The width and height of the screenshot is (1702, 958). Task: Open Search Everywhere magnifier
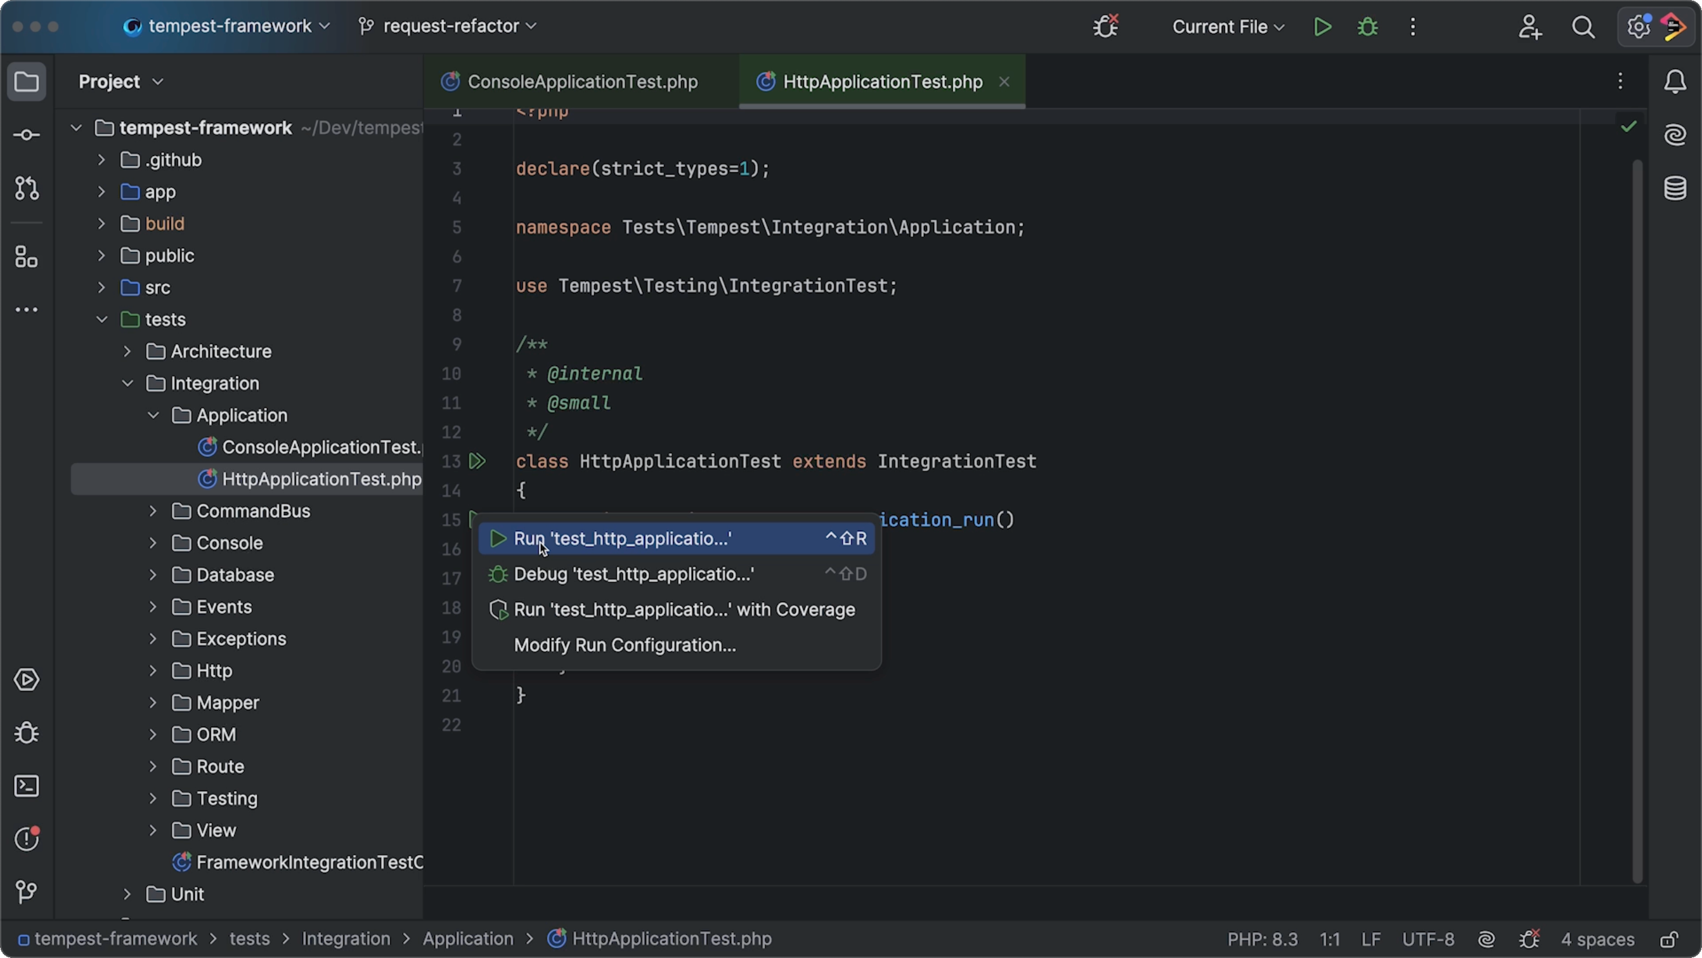click(x=1583, y=26)
